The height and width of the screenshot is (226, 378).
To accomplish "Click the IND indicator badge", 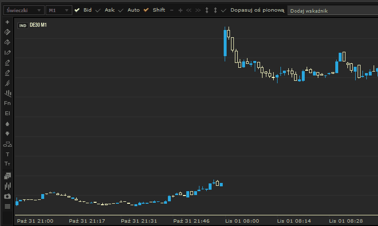I will [22, 26].
